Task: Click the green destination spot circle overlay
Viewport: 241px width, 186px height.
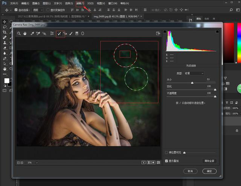Action: (x=136, y=79)
